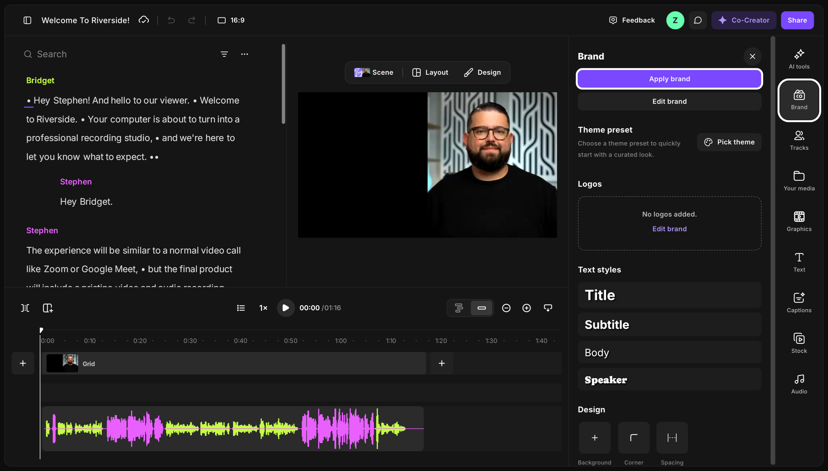Open the Audio sidebar tab
828x471 pixels.
coord(799,384)
